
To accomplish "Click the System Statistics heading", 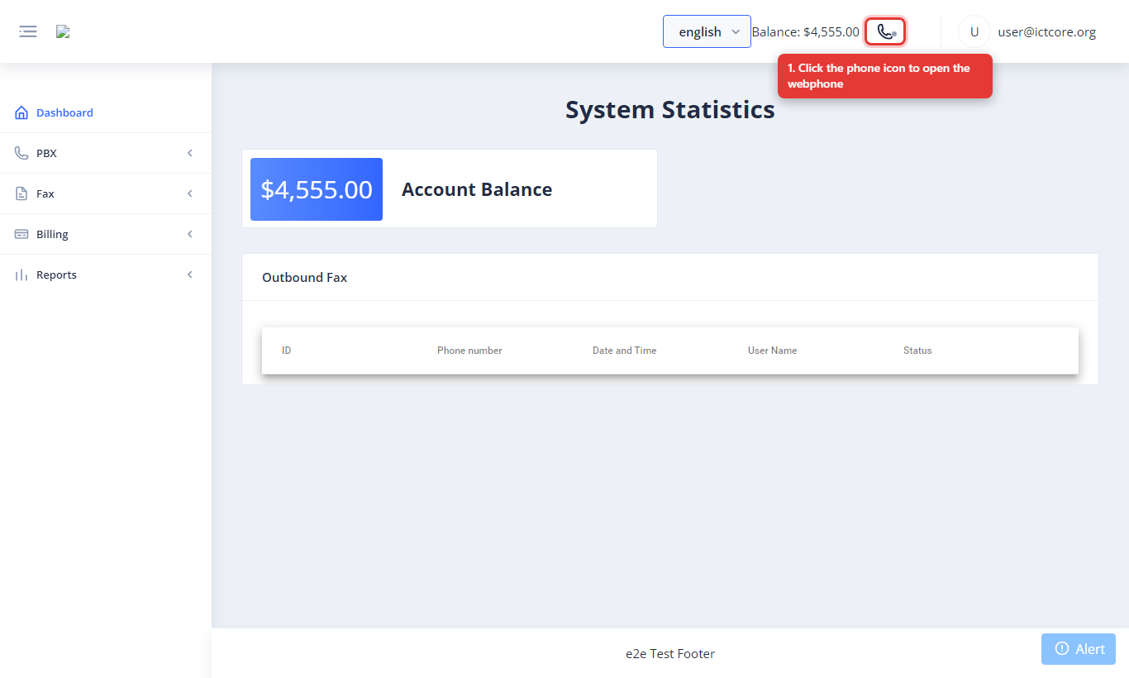I will [670, 109].
